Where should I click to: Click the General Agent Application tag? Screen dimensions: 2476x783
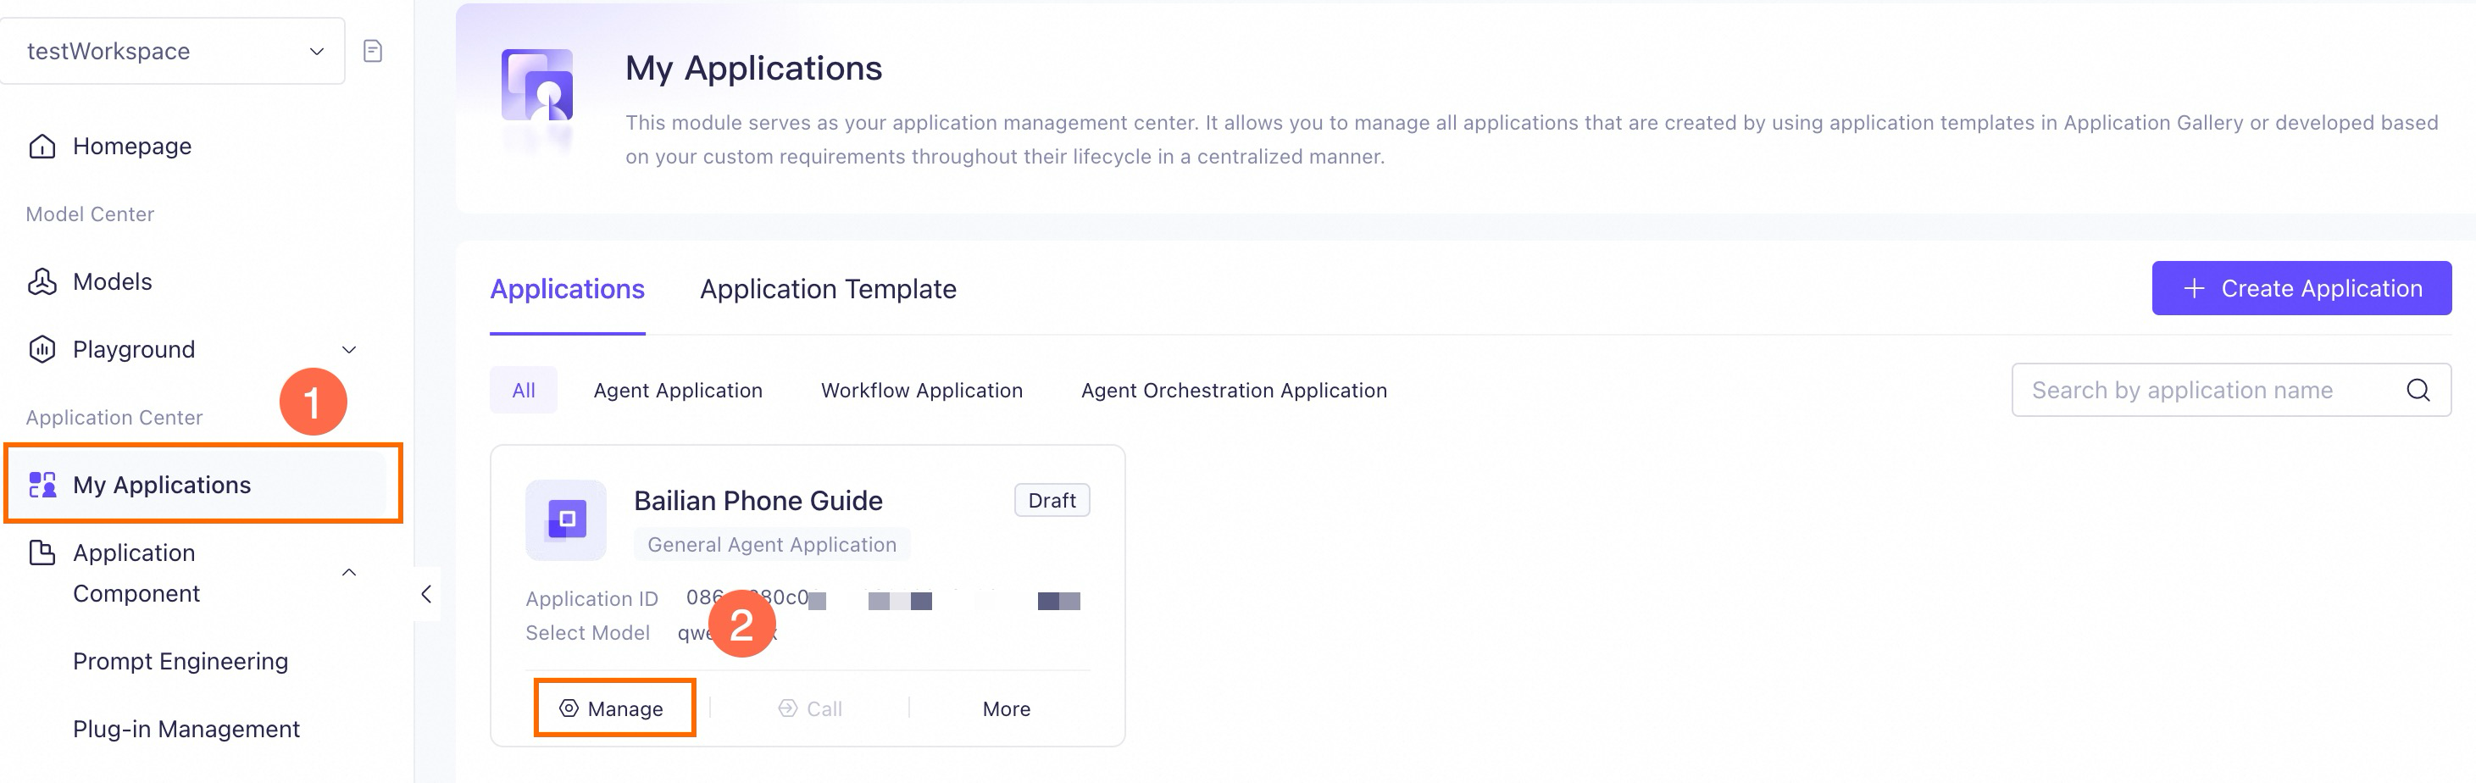pyautogui.click(x=772, y=545)
